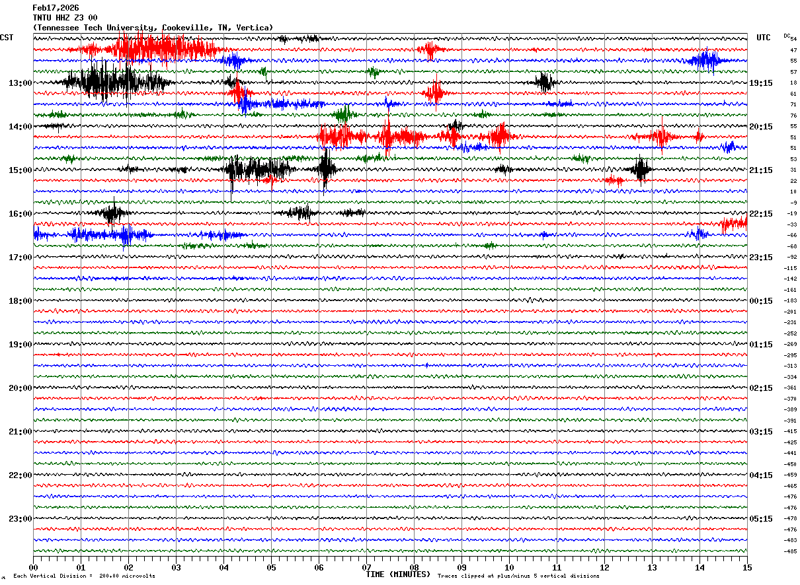
Task: Click the CST timezone label
Action: [7, 38]
